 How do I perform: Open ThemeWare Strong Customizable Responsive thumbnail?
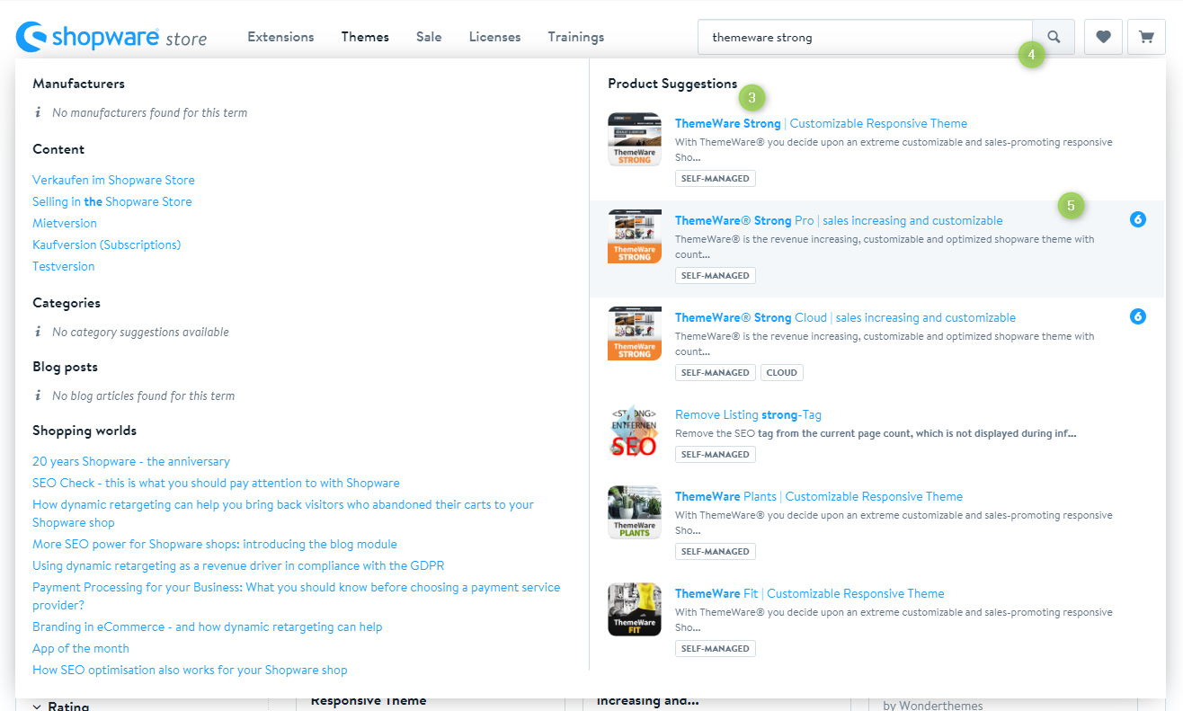[635, 139]
